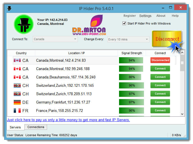The image size is (193, 144).
Task: Click the Germany flag in the Frankfurt row
Action: 17,102
